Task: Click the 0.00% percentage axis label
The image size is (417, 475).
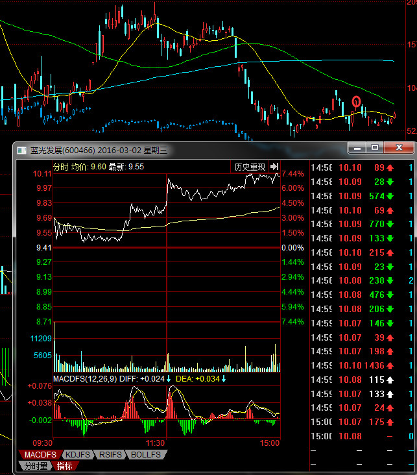Action: click(292, 248)
